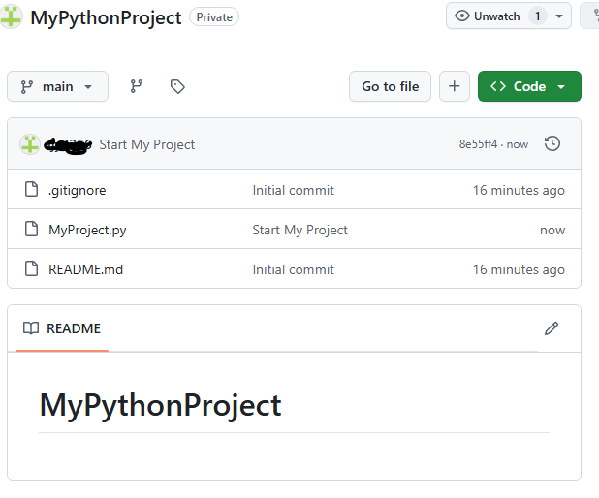The width and height of the screenshot is (599, 498).
Task: Open Start My Project commit for MyProject.py
Action: (x=299, y=230)
